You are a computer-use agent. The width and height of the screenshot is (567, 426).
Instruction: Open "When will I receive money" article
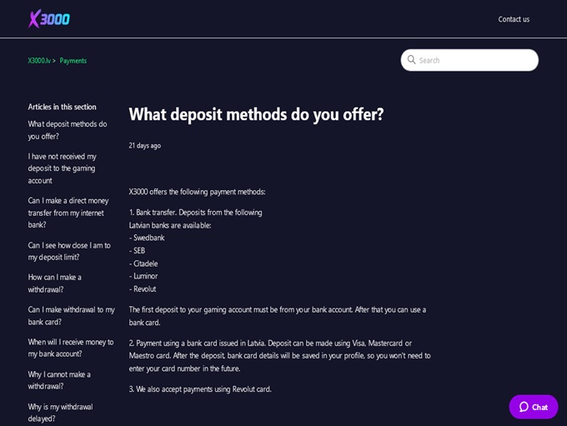(70, 348)
